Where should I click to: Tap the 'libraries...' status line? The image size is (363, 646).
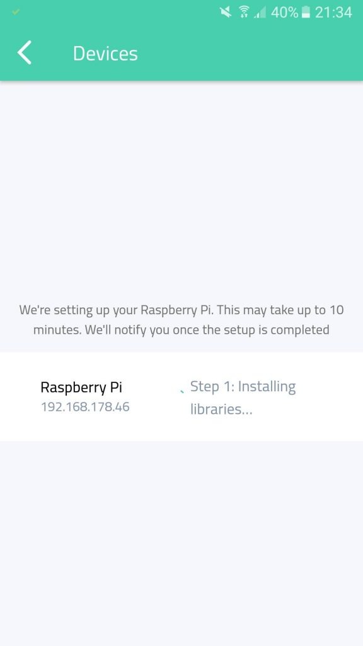[x=221, y=409]
